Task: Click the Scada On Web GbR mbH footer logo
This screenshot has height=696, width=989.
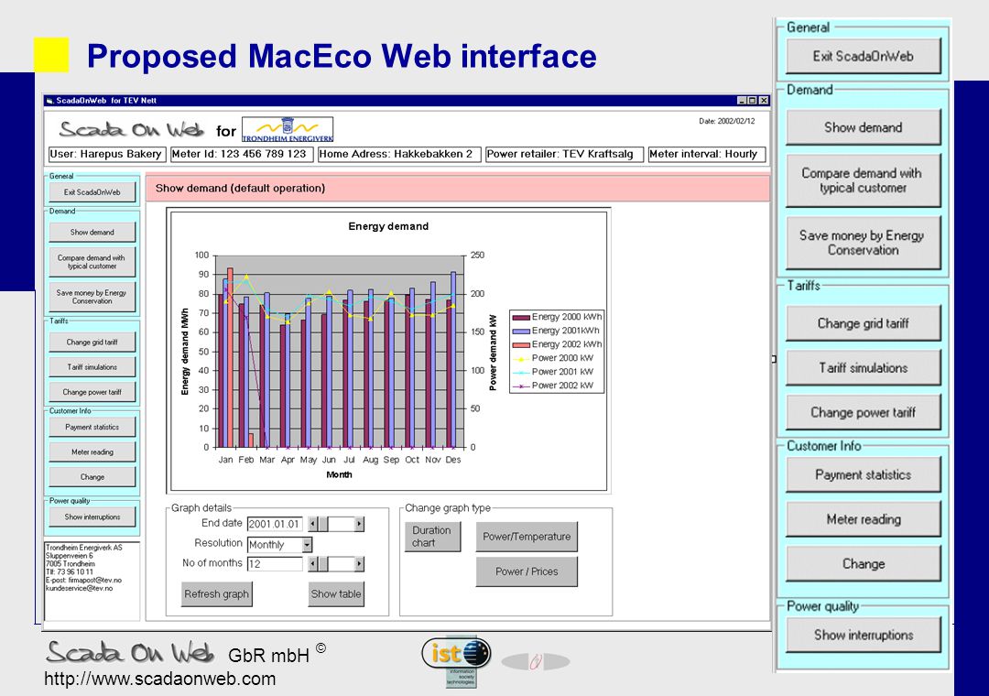Action: (x=186, y=652)
